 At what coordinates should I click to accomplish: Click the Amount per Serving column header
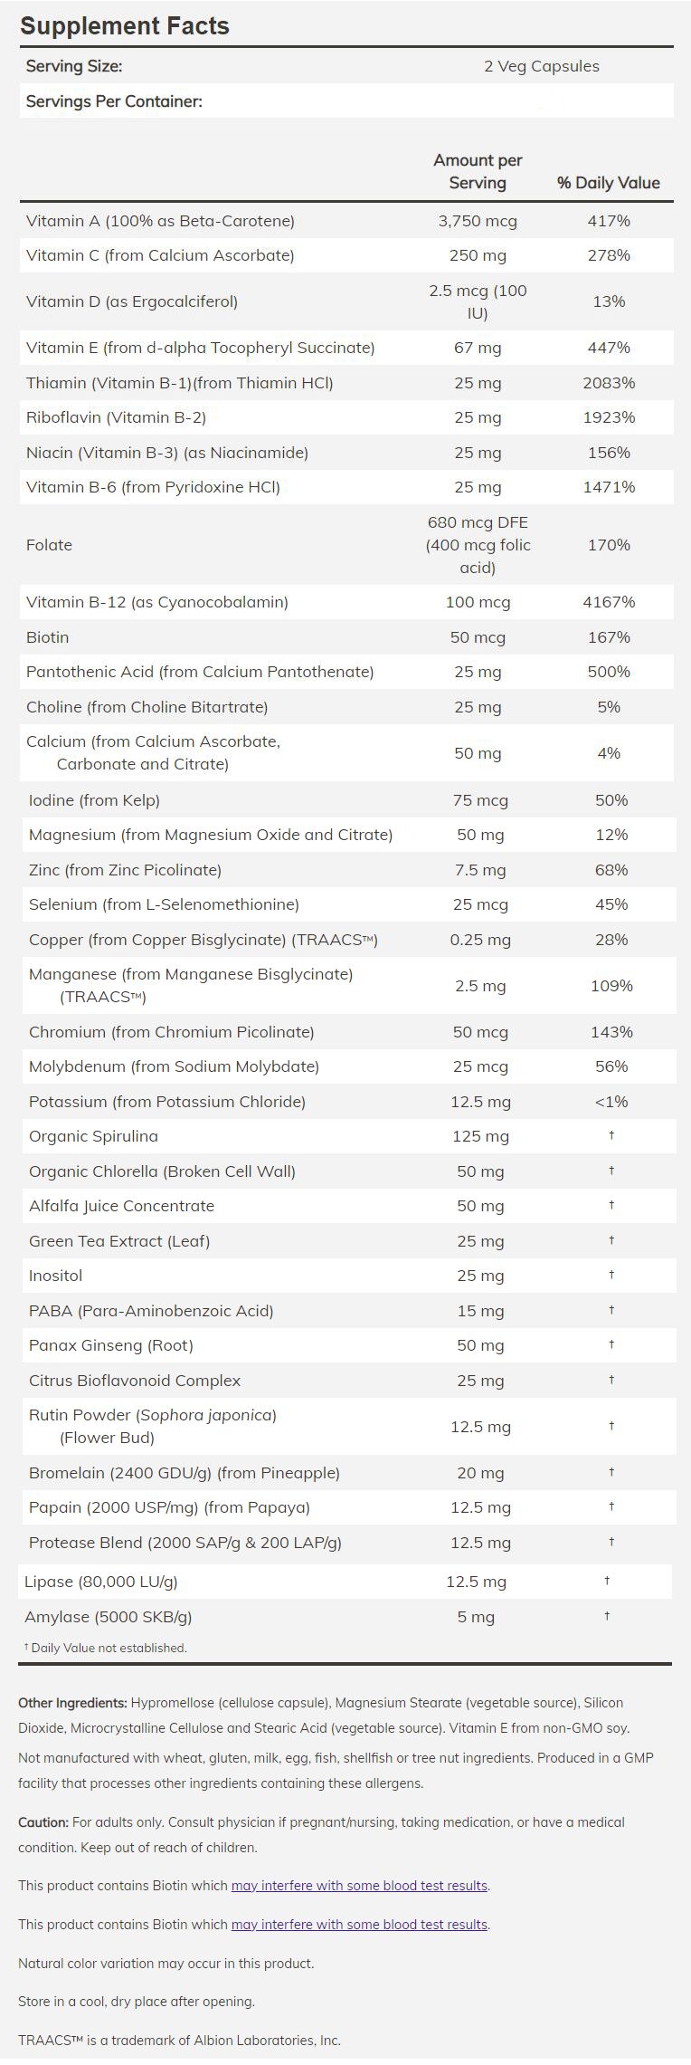[x=478, y=171]
